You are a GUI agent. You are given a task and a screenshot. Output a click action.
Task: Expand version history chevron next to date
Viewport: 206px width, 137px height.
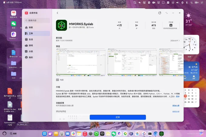pyautogui.click(x=179, y=41)
